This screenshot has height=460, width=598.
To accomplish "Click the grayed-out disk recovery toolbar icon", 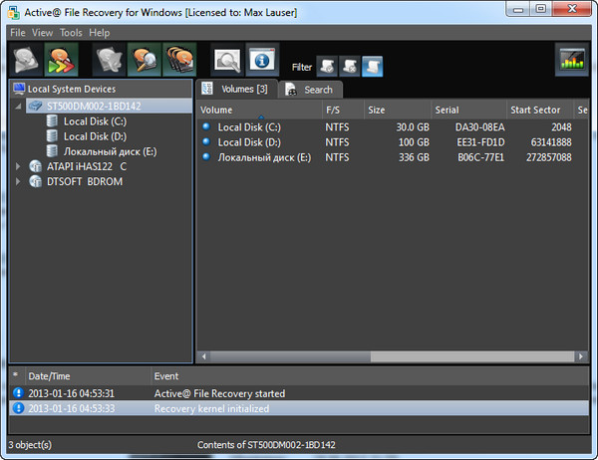I will tap(110, 61).
